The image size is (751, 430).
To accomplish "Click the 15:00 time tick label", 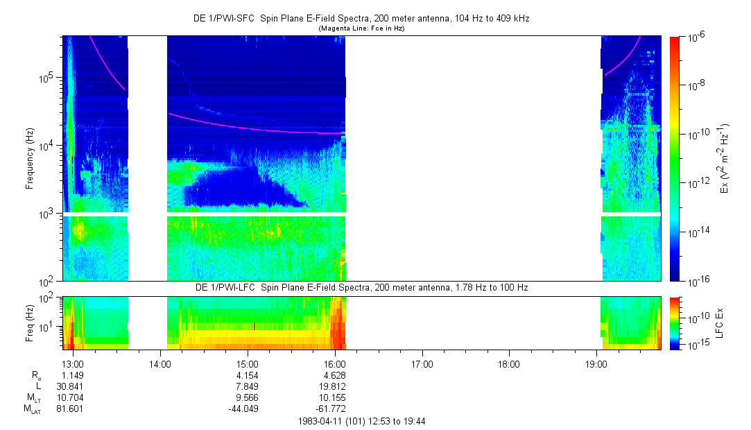I will point(248,363).
